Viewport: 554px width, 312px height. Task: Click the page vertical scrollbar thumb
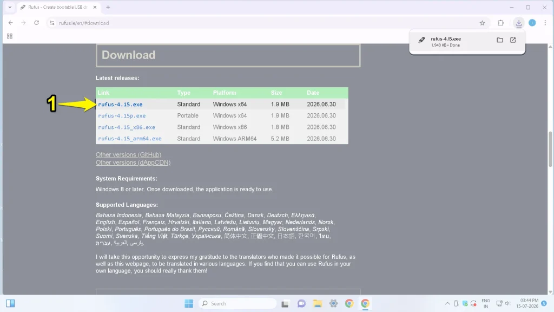coord(550,148)
